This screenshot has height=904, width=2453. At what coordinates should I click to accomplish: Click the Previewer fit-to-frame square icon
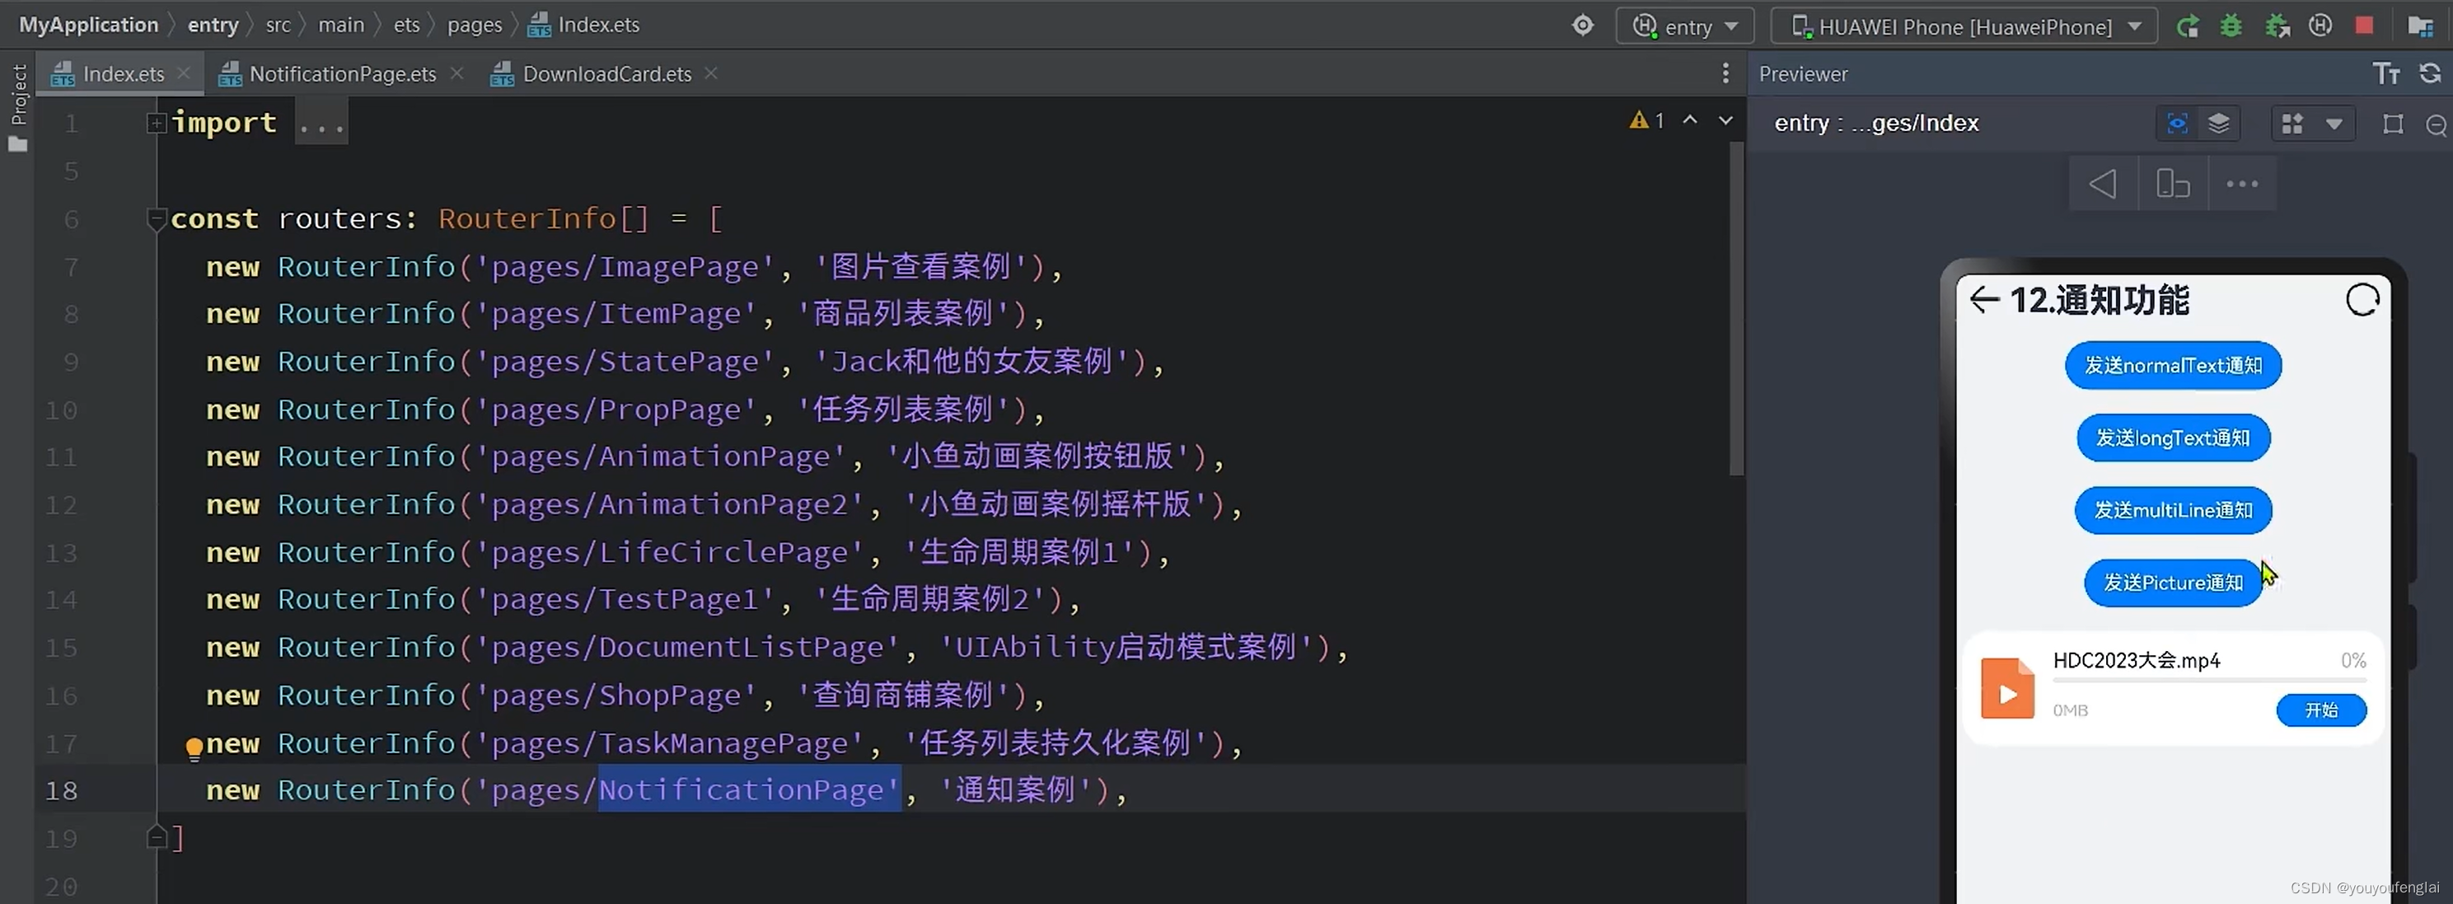2393,124
